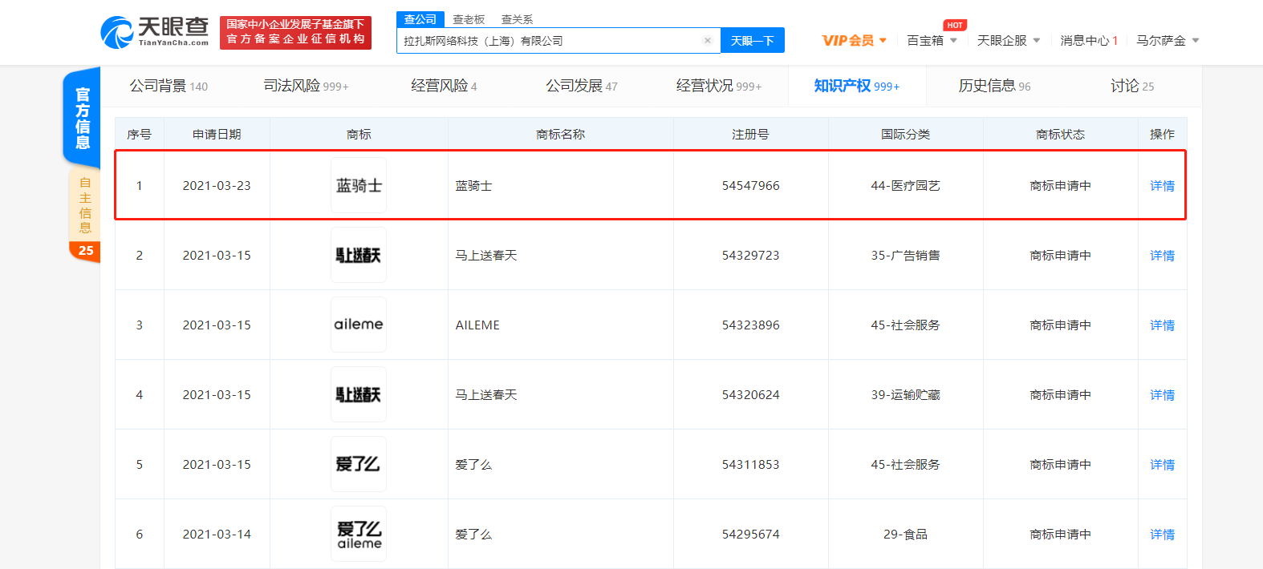Expand the VIP会员 dropdown
This screenshot has width=1263, height=569.
(855, 40)
